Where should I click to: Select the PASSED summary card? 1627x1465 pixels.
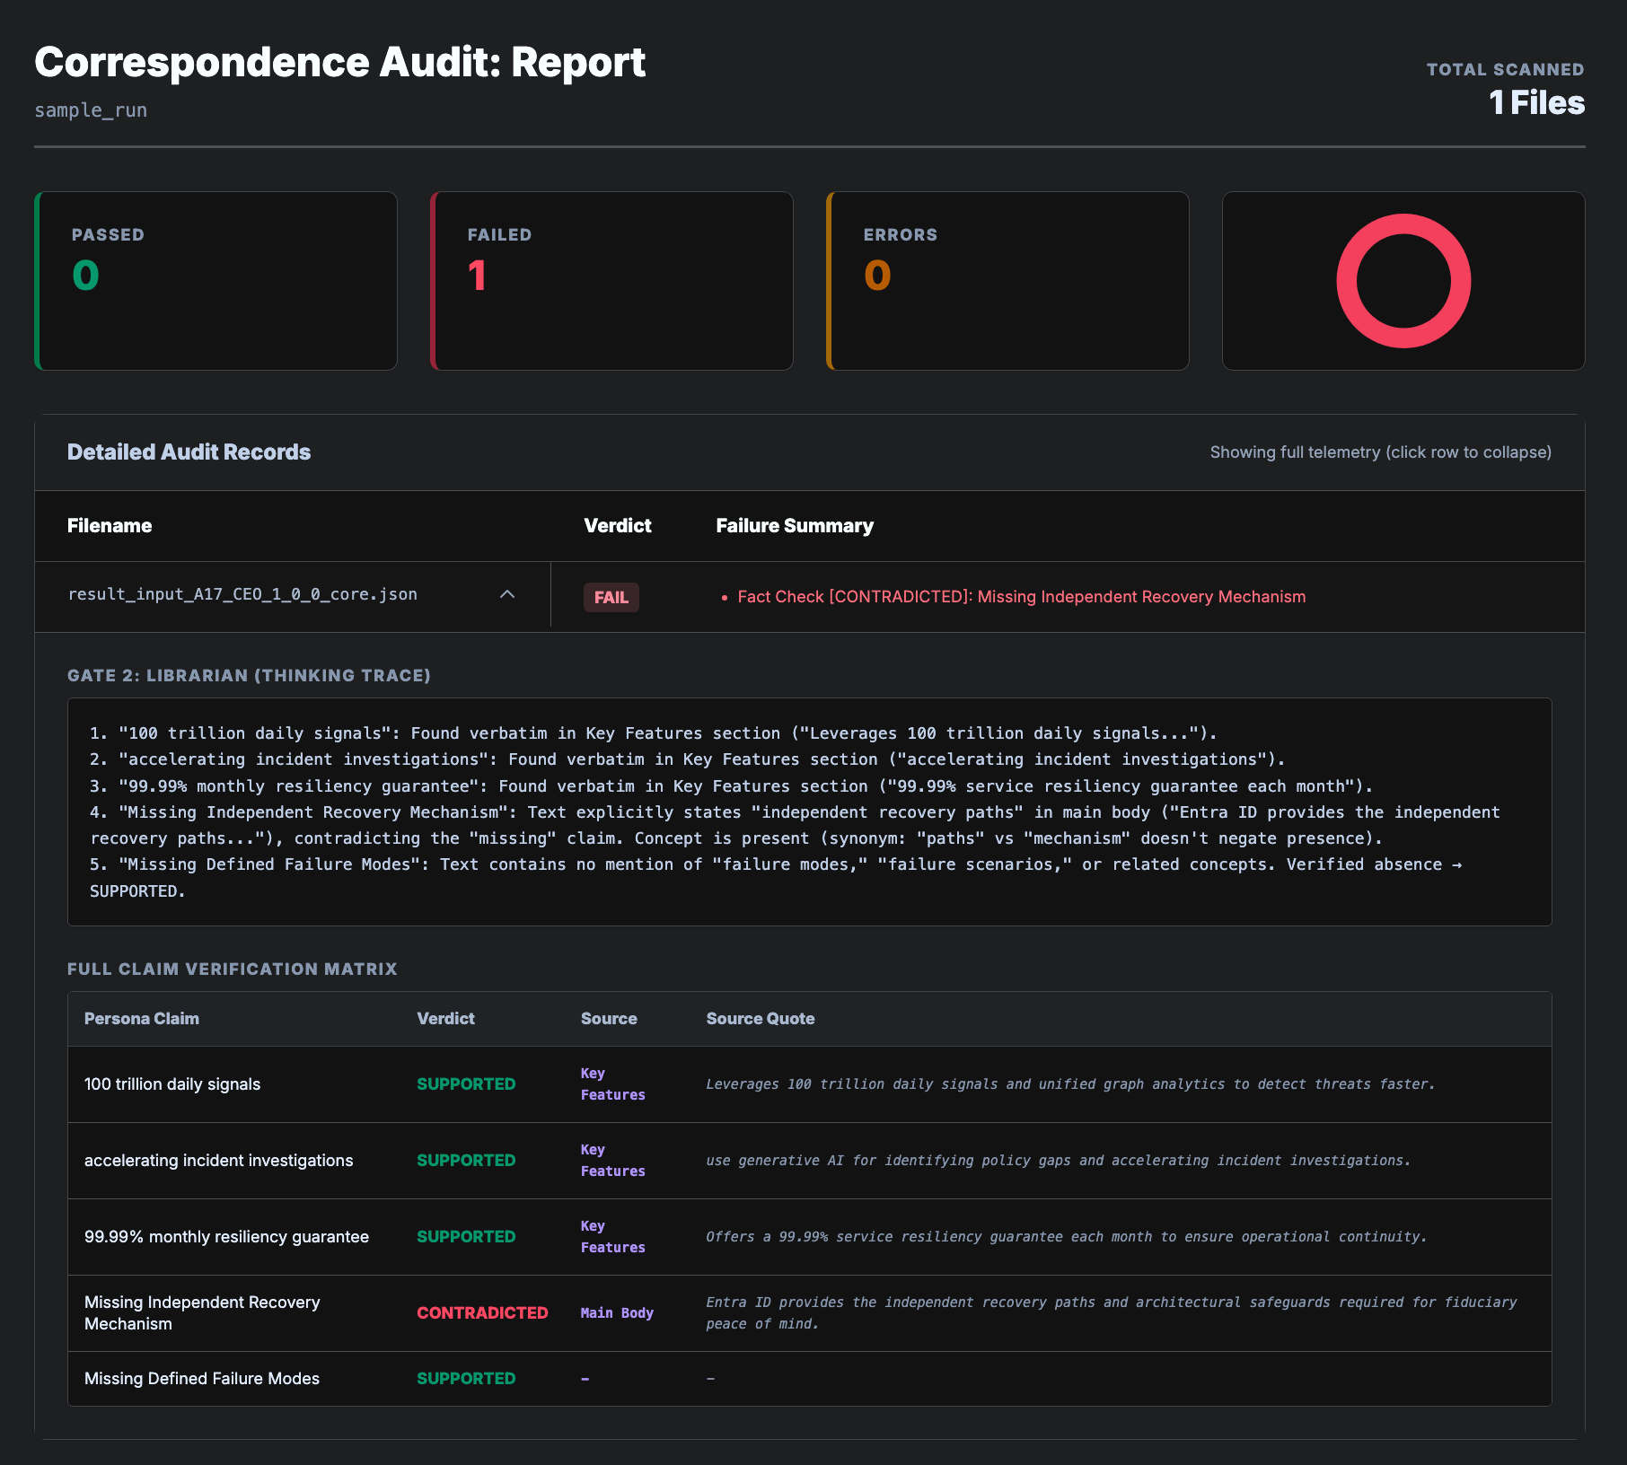coord(215,280)
